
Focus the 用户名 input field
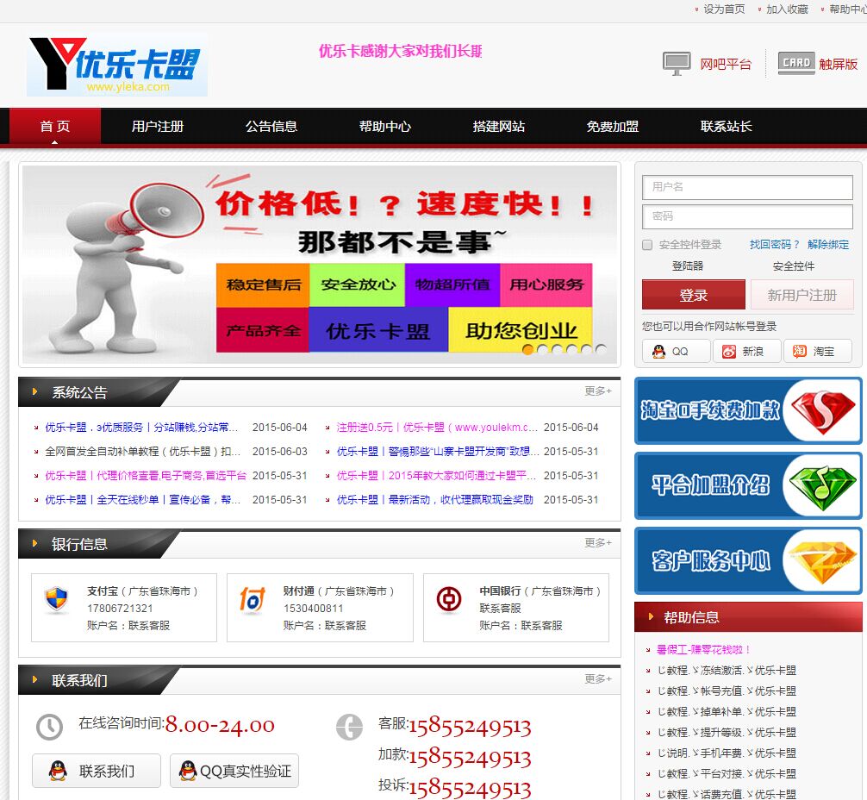[x=747, y=188]
